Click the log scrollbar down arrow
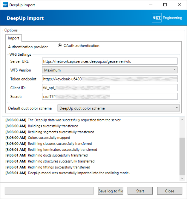 click(182, 178)
